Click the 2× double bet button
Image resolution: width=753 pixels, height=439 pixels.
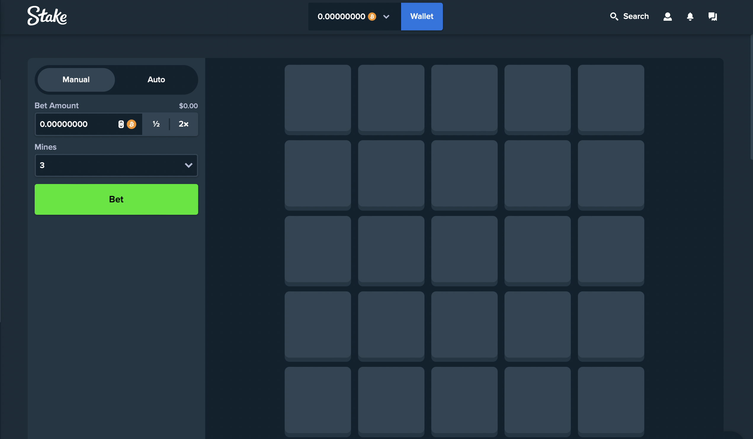[x=184, y=124]
